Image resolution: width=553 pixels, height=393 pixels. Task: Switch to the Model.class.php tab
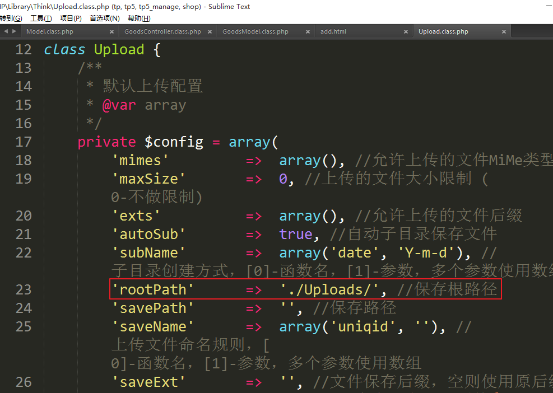coord(50,32)
